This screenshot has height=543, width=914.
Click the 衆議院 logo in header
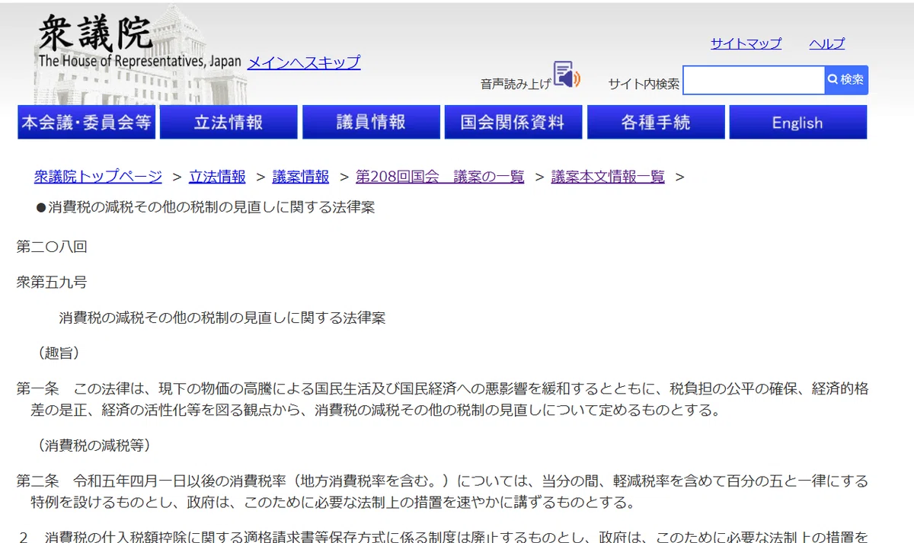[95, 33]
